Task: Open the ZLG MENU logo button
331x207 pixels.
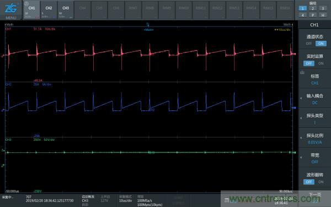Action: 11,10
